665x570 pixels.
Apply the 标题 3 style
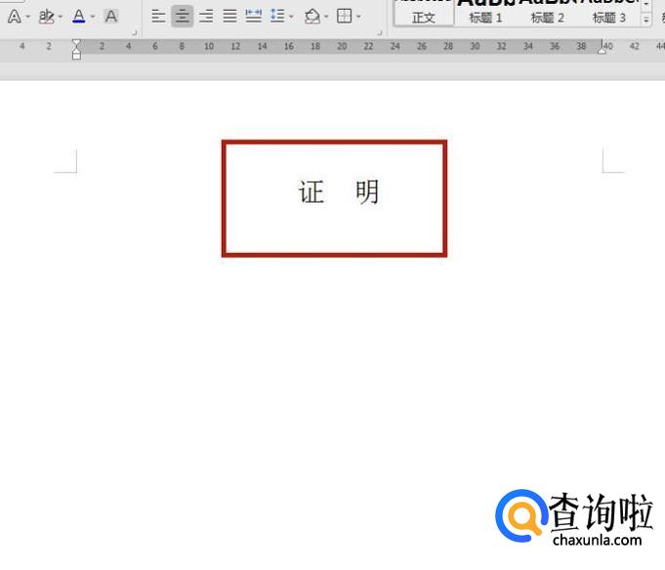(608, 15)
